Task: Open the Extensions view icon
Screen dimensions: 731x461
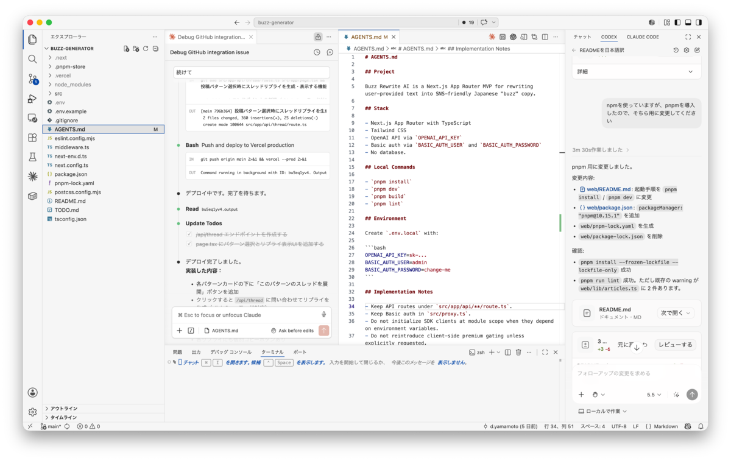Action: point(33,138)
